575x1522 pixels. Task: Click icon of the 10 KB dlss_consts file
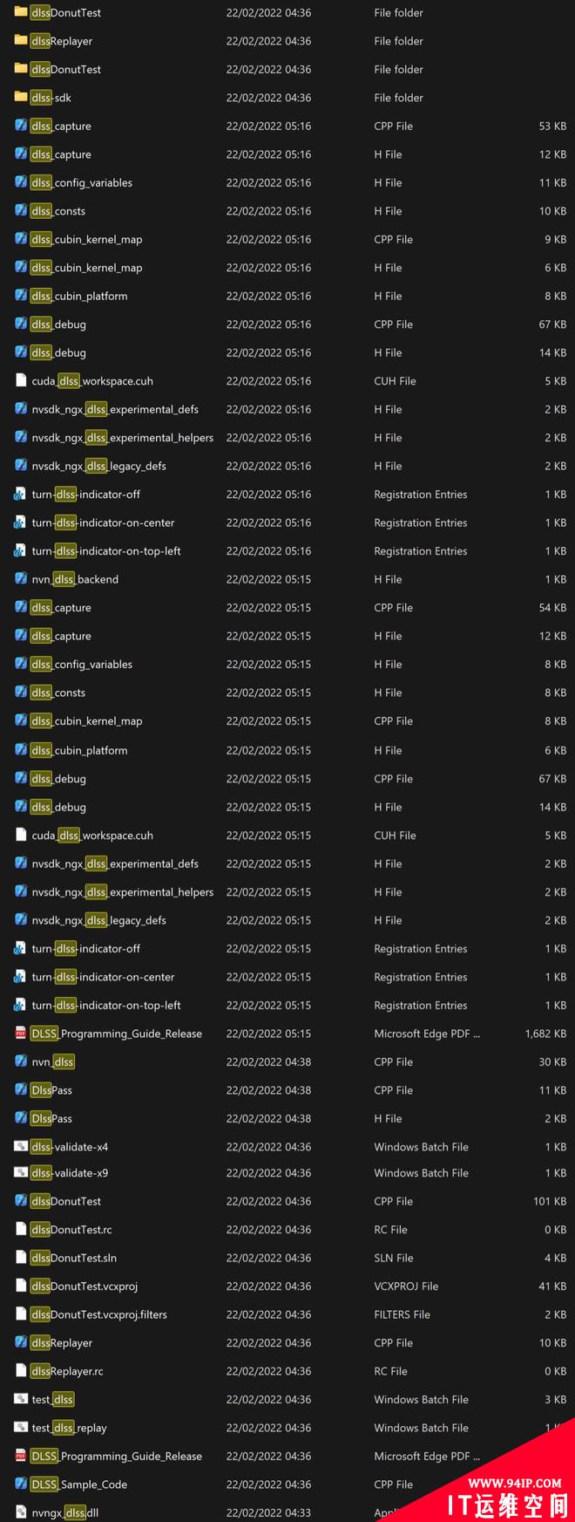[x=21, y=211]
